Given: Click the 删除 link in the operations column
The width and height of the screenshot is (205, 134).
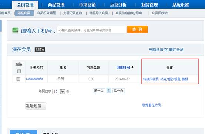Looking at the screenshot, I should coord(185,79).
